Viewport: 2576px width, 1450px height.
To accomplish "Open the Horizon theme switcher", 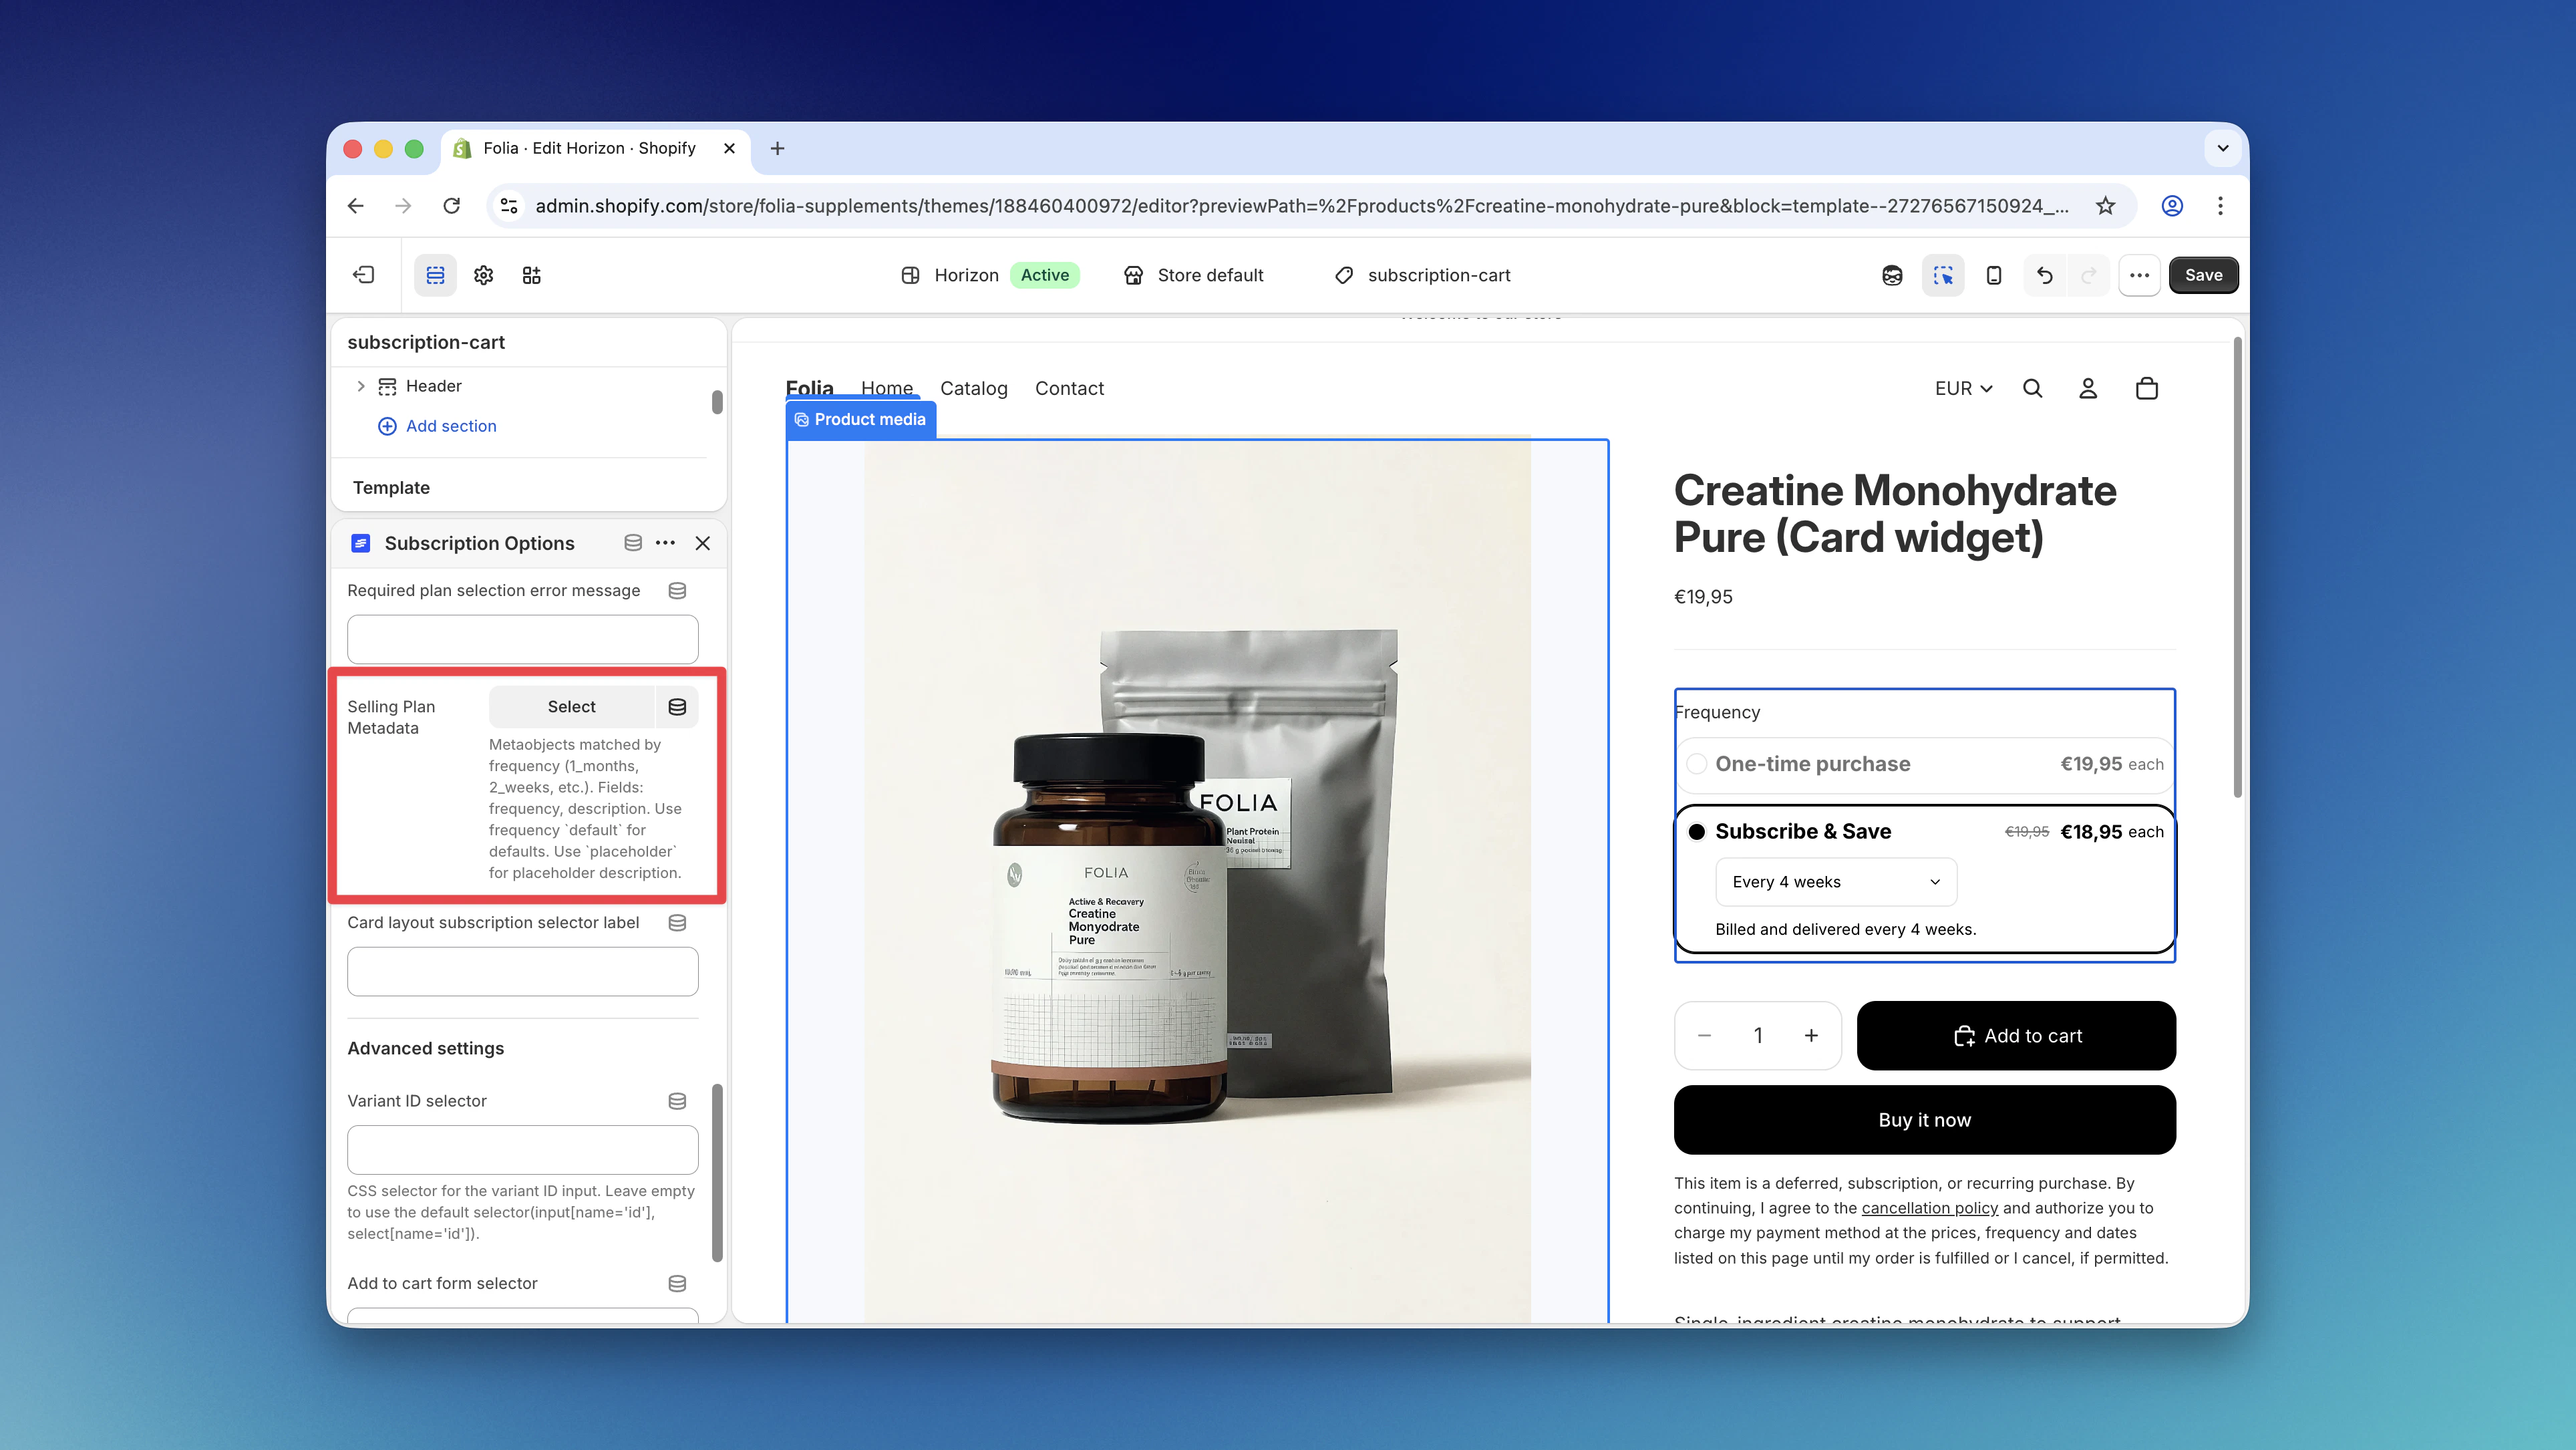I will tap(990, 275).
